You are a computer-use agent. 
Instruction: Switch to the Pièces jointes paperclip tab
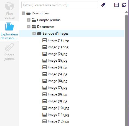pyautogui.click(x=9, y=52)
